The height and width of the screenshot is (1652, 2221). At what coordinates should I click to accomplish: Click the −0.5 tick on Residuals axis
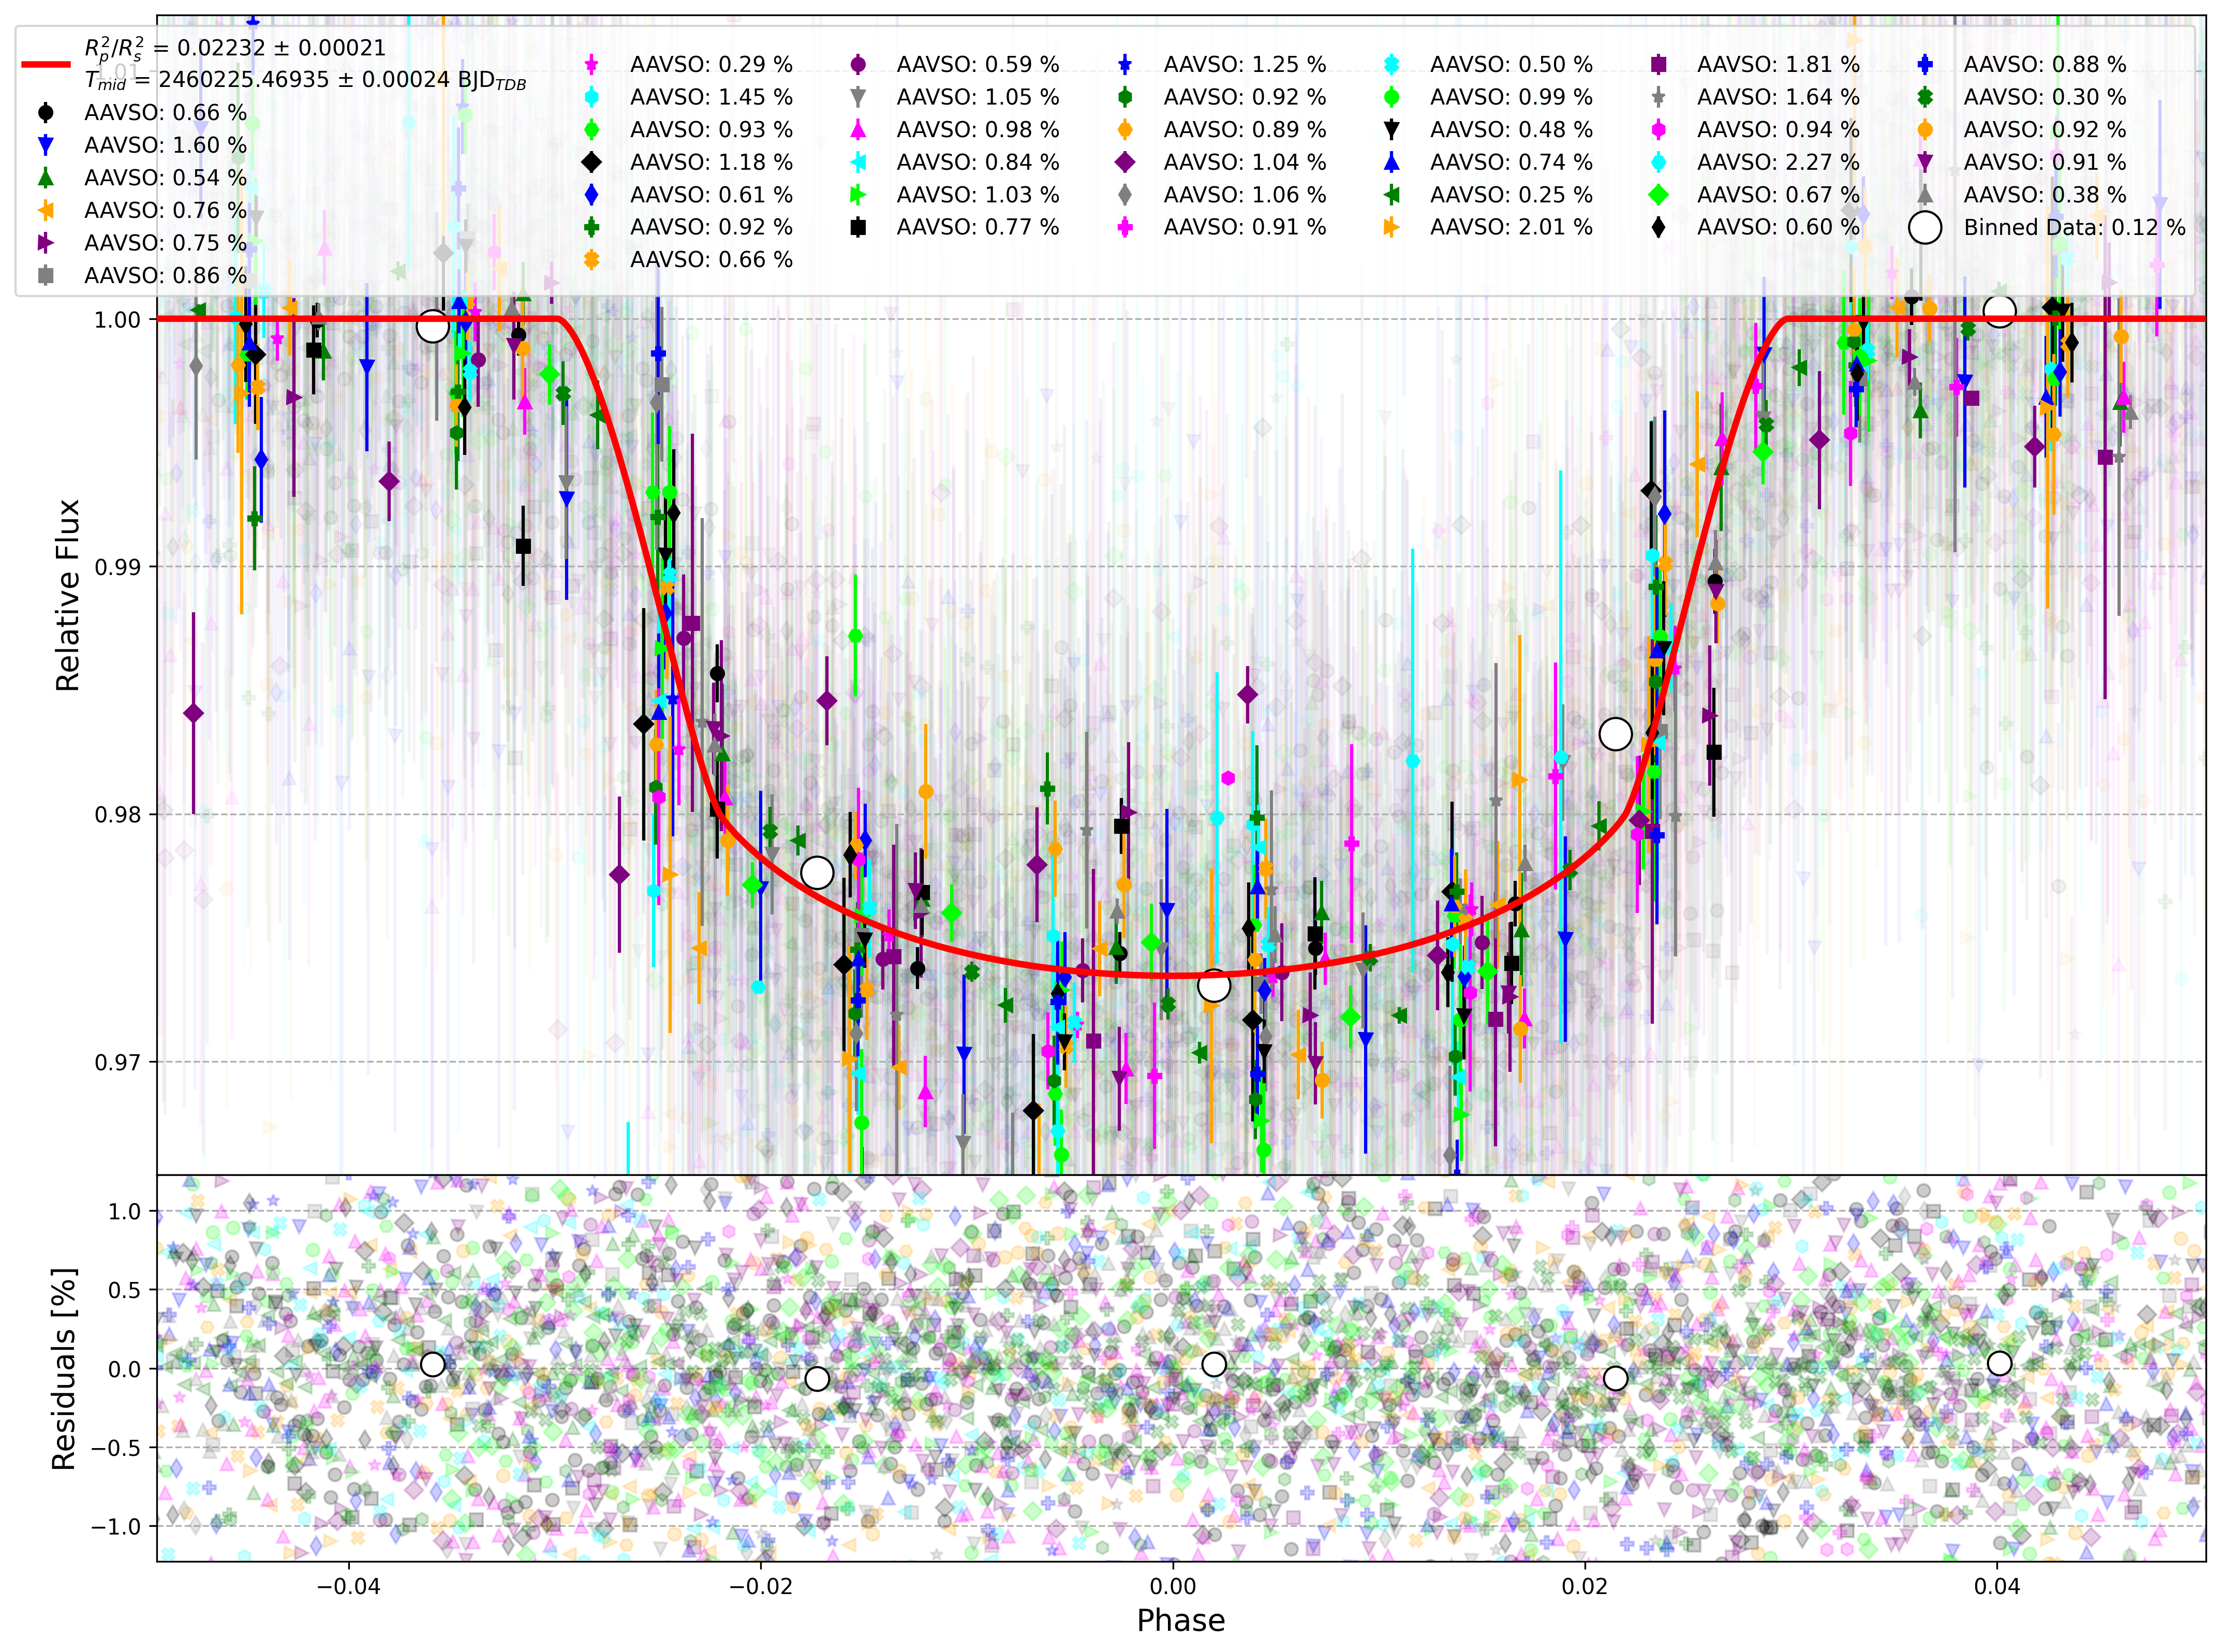pyautogui.click(x=117, y=1448)
